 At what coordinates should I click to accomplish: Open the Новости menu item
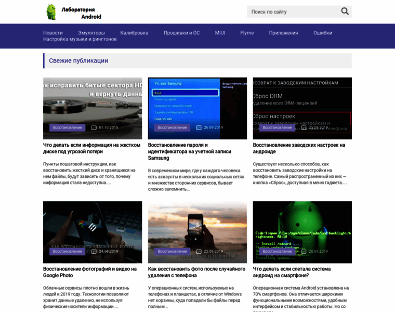(53, 33)
